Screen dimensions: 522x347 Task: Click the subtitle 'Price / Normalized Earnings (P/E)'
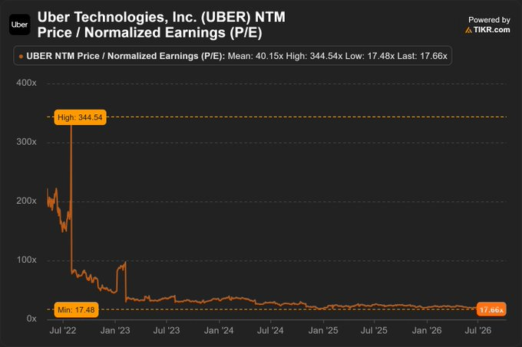pos(150,32)
